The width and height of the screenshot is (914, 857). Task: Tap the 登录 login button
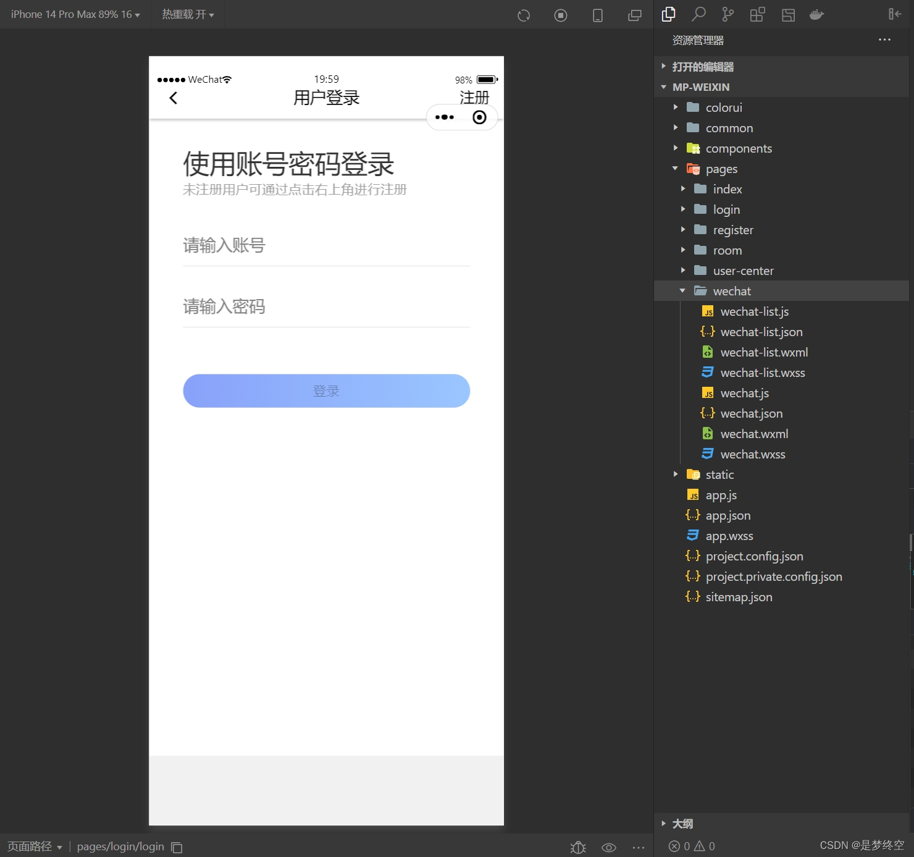point(327,391)
